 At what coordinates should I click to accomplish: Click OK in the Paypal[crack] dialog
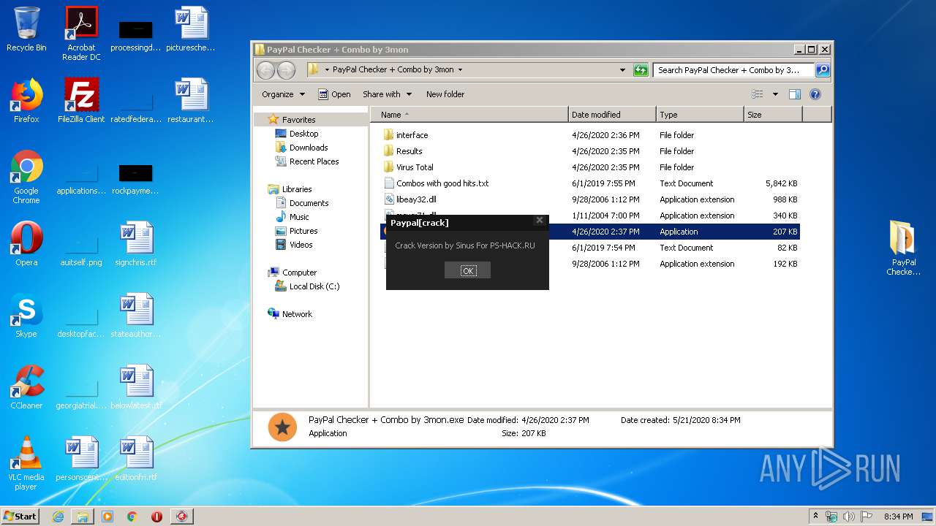point(468,270)
